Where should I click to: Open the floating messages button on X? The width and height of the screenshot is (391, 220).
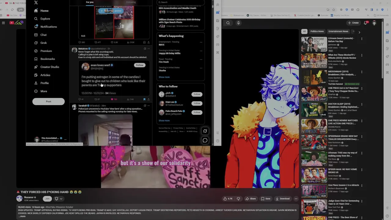point(205,140)
